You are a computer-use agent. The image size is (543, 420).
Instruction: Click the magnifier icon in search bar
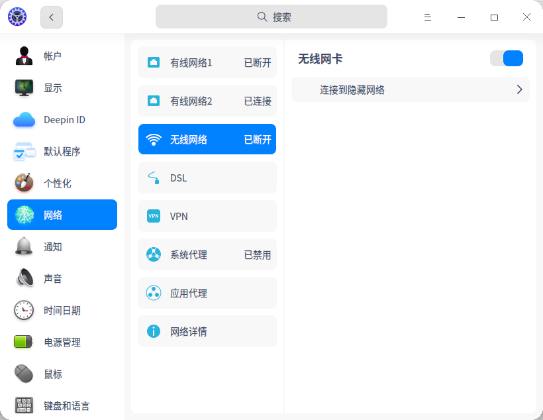click(262, 17)
